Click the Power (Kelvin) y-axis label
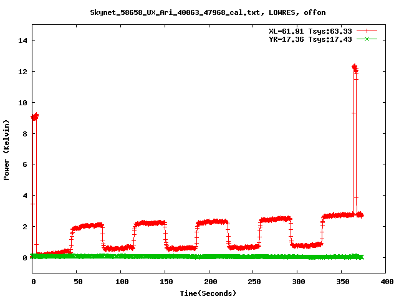 [x=6, y=150]
